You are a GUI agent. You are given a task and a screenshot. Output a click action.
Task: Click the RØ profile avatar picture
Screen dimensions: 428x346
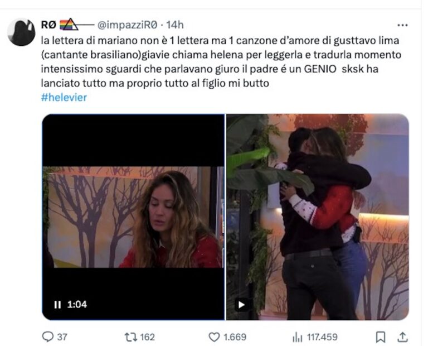point(21,32)
